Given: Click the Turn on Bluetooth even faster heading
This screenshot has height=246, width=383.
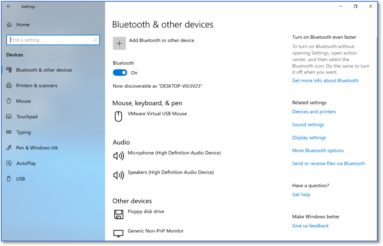Looking at the screenshot, I should [324, 37].
